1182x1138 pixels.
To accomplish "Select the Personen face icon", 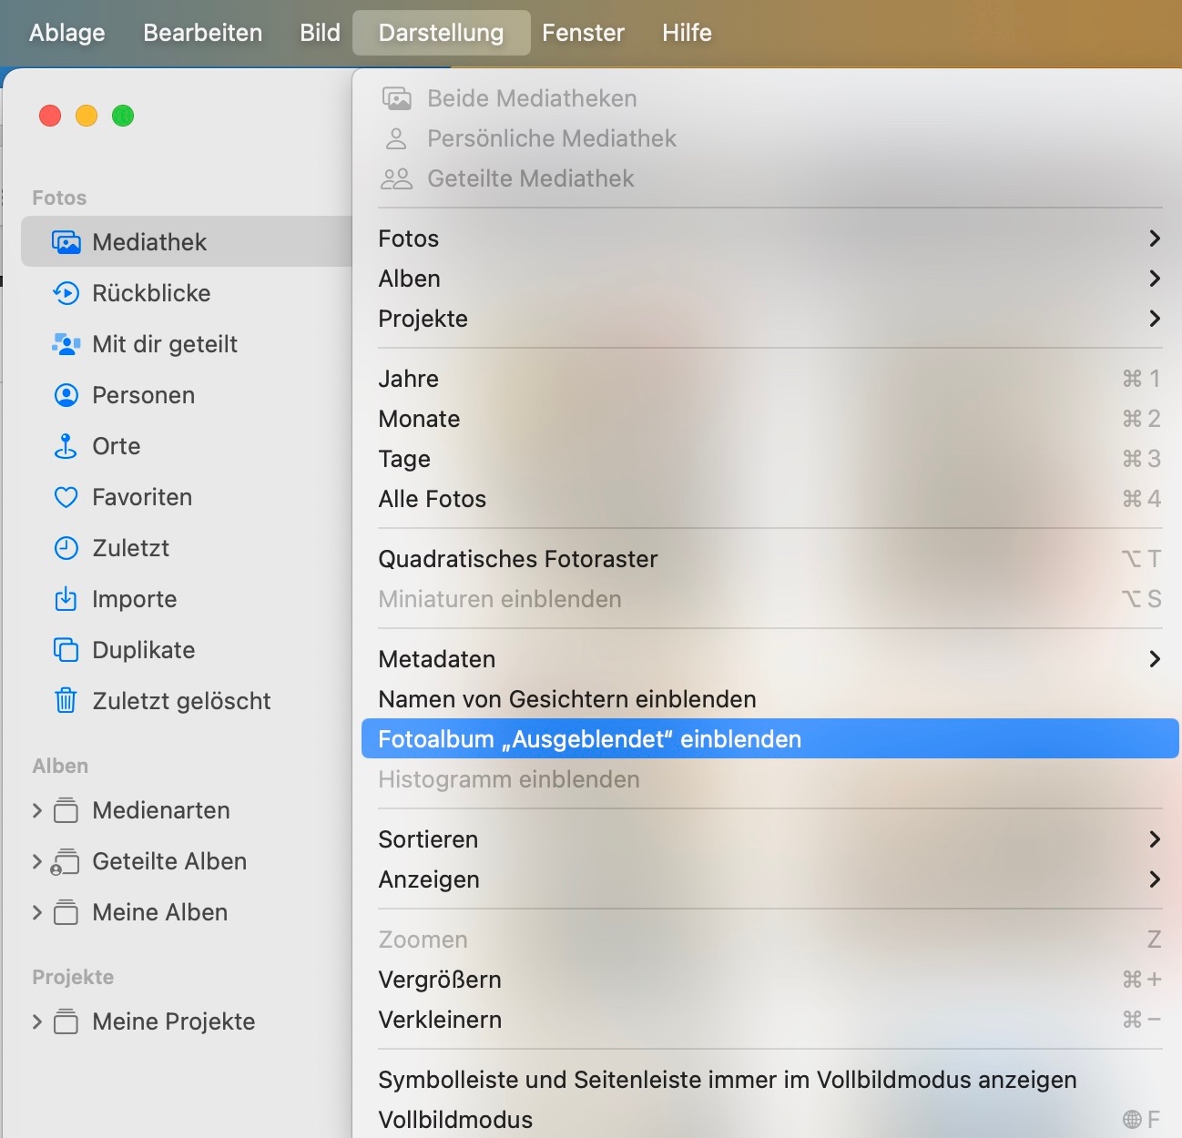I will [x=66, y=395].
